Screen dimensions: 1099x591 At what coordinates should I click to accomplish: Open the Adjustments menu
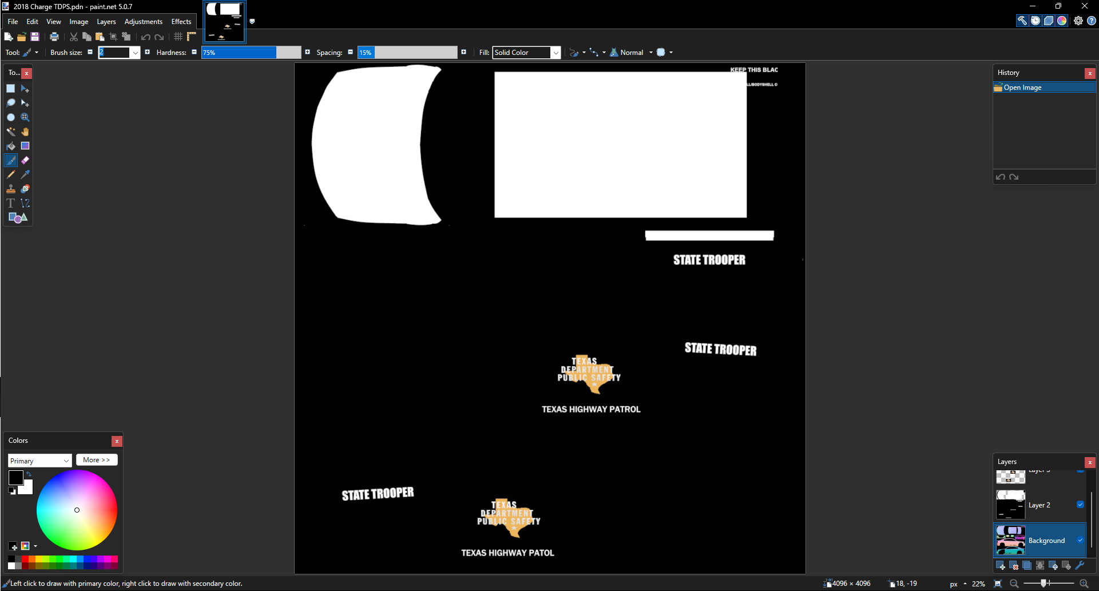[143, 22]
